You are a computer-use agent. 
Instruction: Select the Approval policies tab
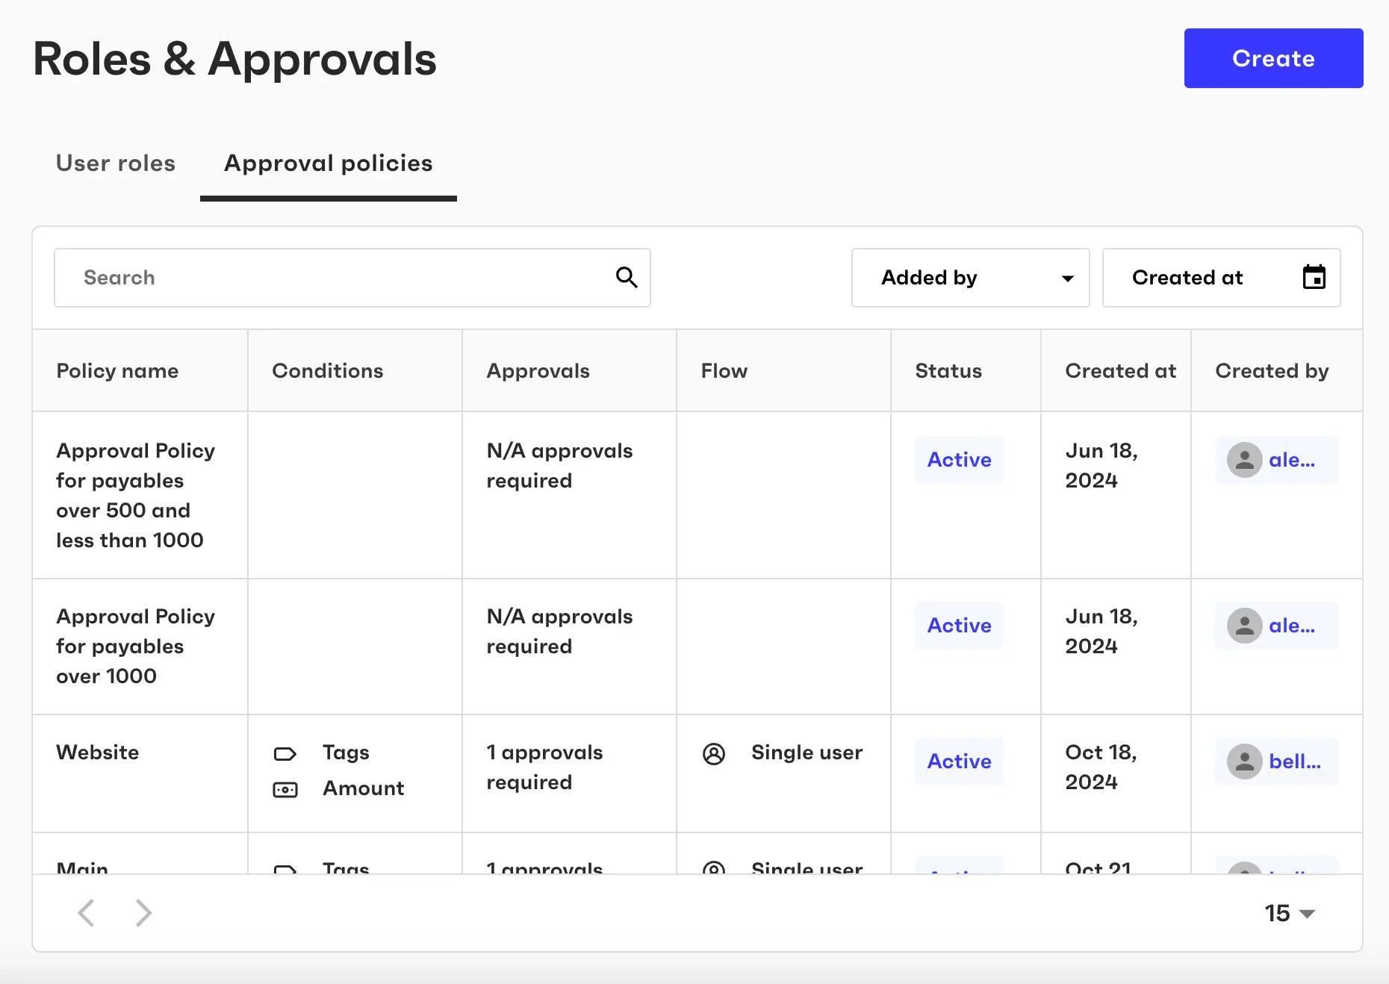328,163
